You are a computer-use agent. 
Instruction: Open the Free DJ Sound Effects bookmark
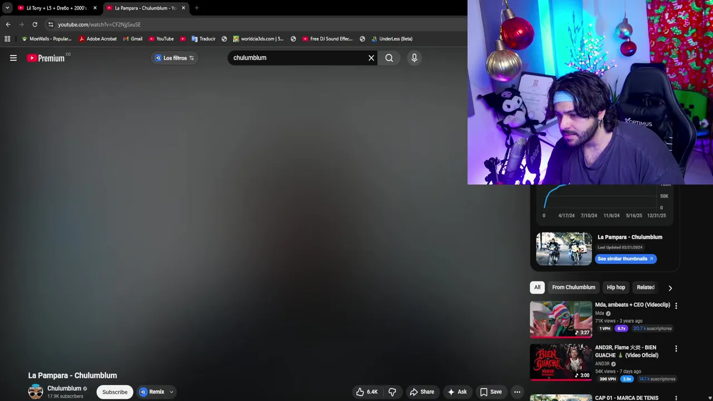pyautogui.click(x=327, y=39)
